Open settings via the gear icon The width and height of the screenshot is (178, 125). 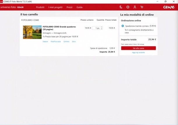coord(128,7)
